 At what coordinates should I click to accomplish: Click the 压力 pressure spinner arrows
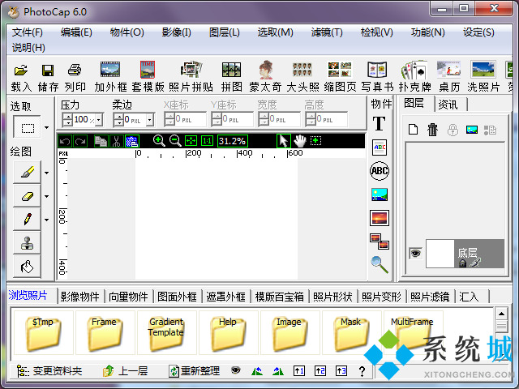[x=67, y=119]
